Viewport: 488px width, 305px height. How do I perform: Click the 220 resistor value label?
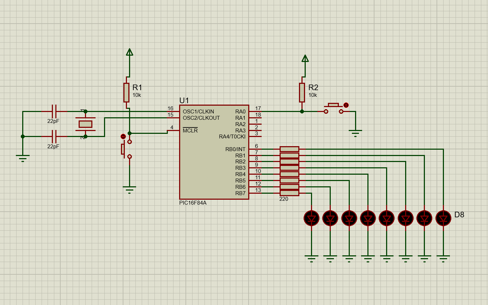(284, 199)
